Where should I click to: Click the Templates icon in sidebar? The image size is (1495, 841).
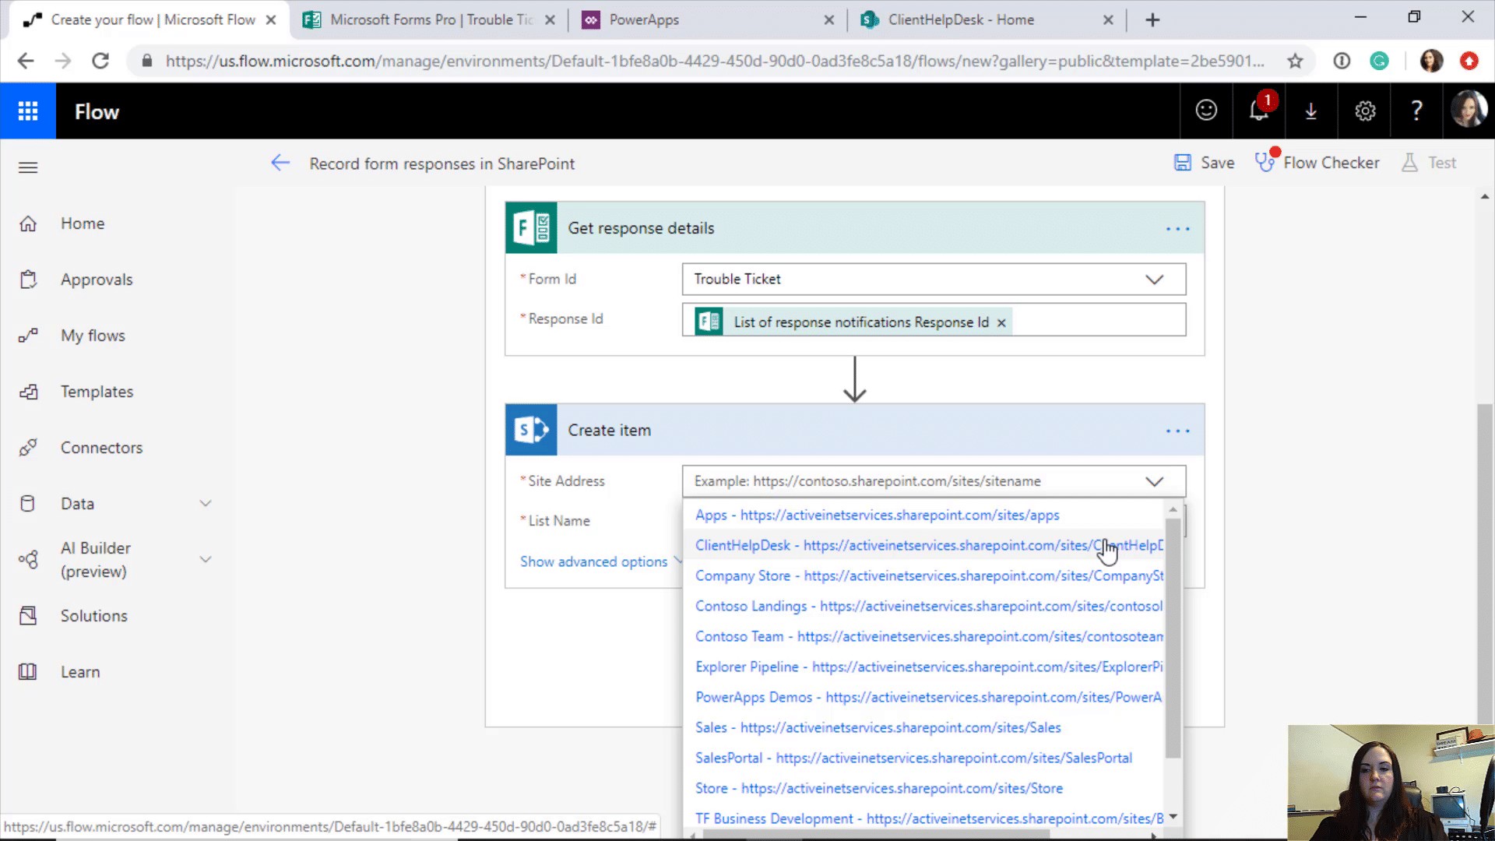28,392
